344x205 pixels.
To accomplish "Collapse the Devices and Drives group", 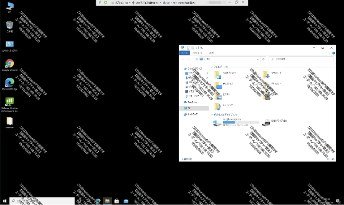I will pos(212,115).
